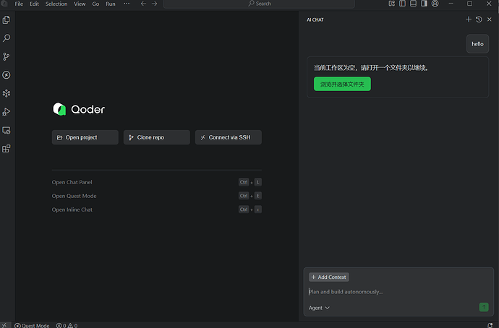Open Extensions view in activity bar
This screenshot has height=328, width=499.
coord(7,149)
